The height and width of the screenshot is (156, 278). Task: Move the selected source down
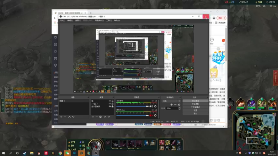pyautogui.click(x=109, y=117)
